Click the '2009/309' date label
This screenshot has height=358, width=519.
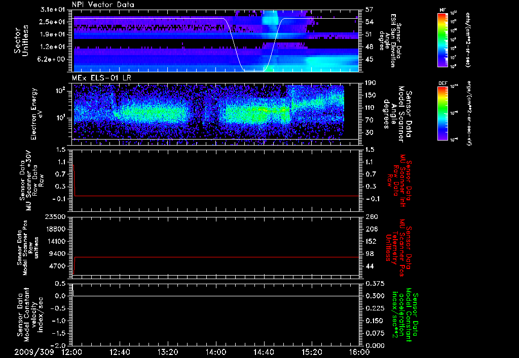34,352
